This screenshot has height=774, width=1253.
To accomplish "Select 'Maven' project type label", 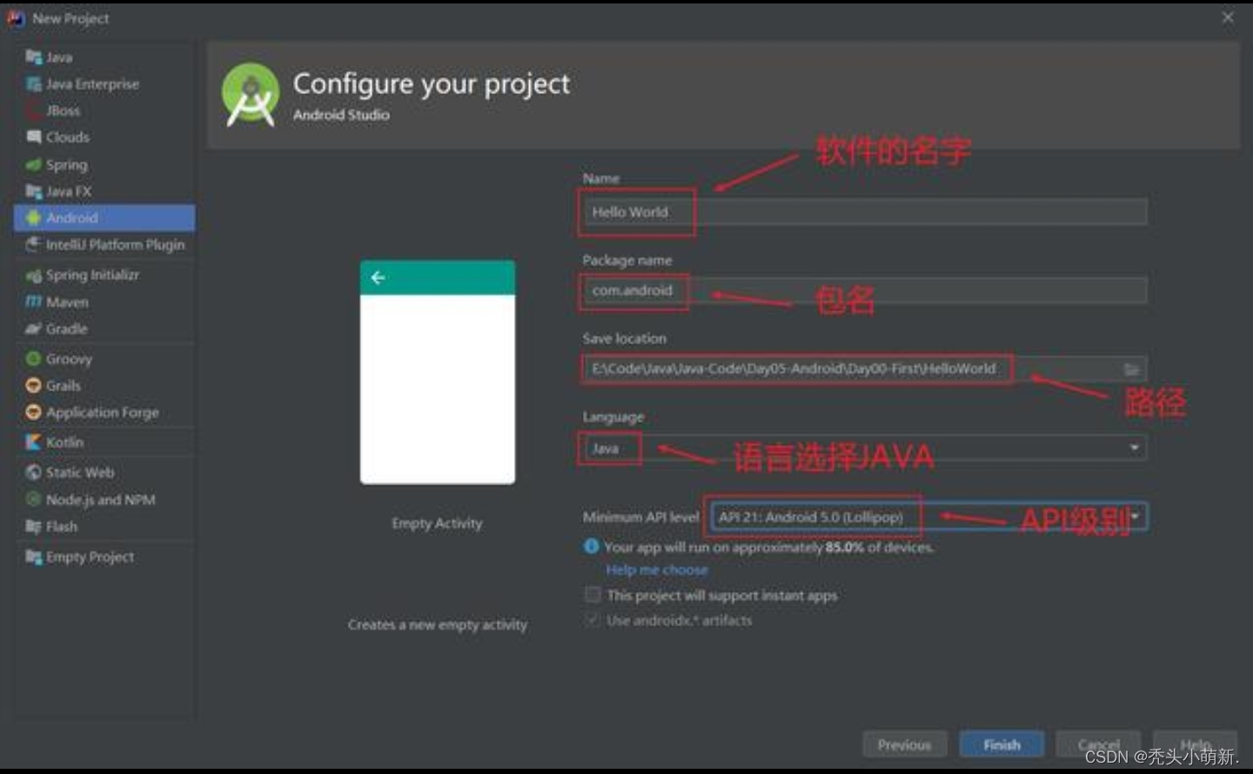I will click(x=67, y=302).
